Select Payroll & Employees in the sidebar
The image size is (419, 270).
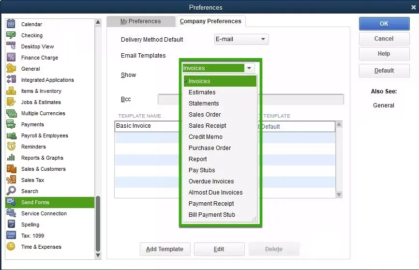pos(50,135)
